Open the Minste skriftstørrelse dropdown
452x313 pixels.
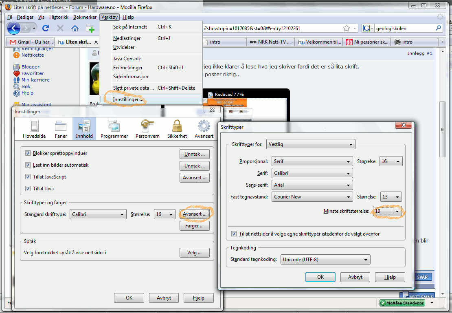(387, 211)
